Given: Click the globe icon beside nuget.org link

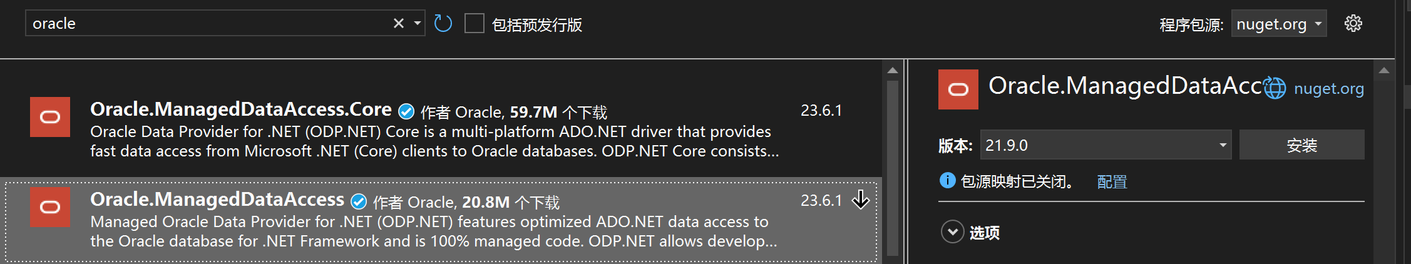Looking at the screenshot, I should tap(1274, 88).
